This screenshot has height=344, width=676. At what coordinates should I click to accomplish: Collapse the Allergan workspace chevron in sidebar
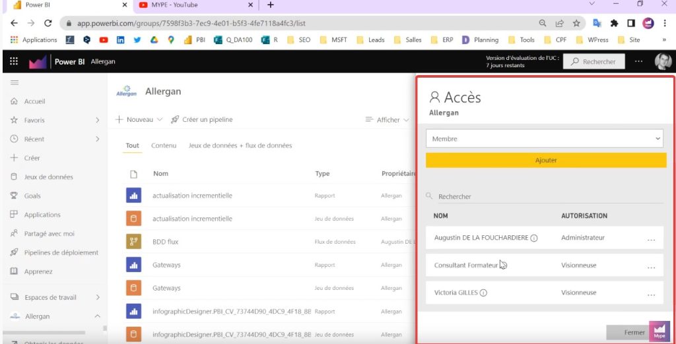tap(98, 316)
